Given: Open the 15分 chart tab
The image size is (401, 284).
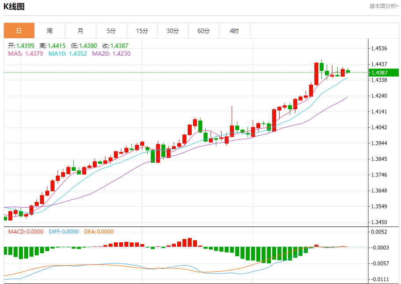Looking at the screenshot, I should 142,31.
